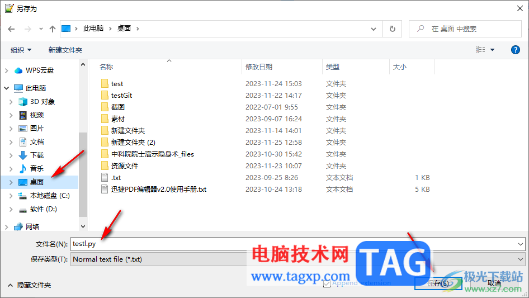Select 文档 folder in the sidebar
This screenshot has height=298, width=529.
37,142
